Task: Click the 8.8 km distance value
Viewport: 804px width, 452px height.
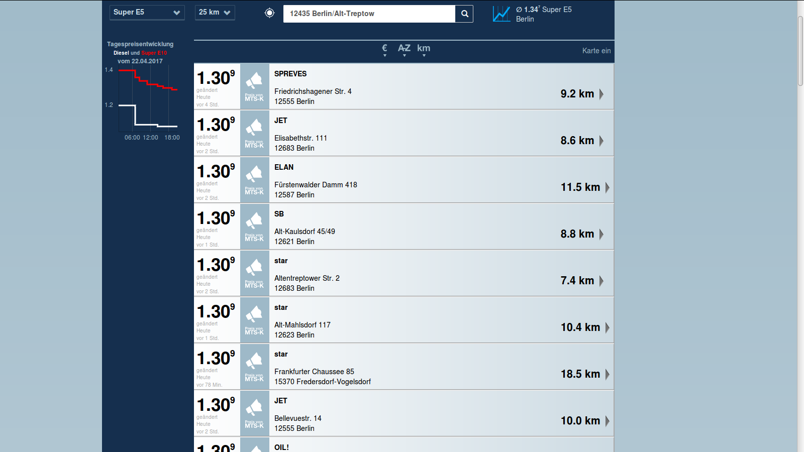Action: click(577, 234)
